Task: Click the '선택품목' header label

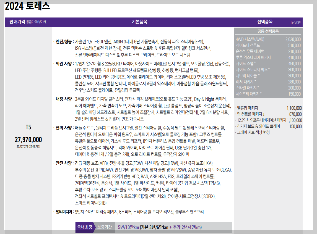Action: [x=265, y=22]
